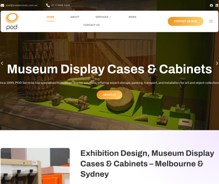Click the envelope email icon
219x184 pixels.
[2, 5]
